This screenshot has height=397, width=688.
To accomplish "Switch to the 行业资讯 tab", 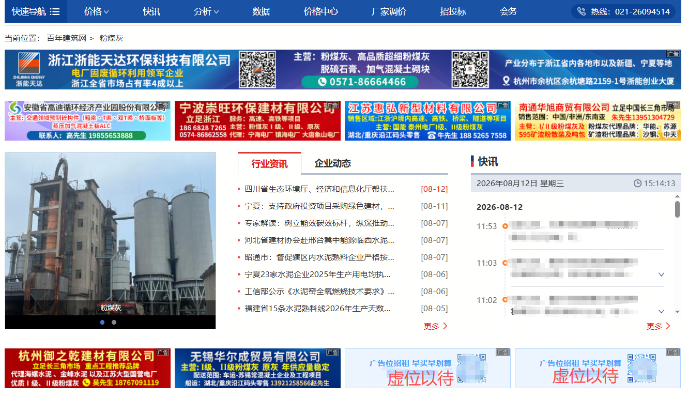I will click(x=269, y=164).
